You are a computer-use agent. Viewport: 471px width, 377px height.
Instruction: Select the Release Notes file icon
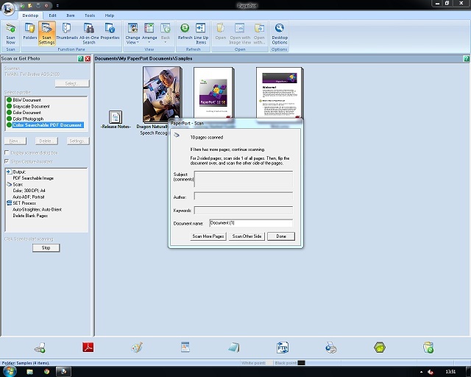click(116, 117)
